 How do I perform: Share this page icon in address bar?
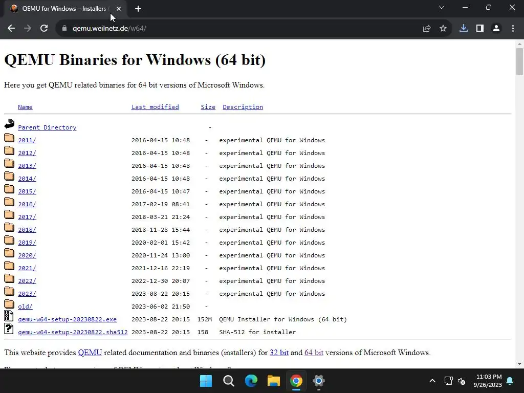pyautogui.click(x=427, y=29)
